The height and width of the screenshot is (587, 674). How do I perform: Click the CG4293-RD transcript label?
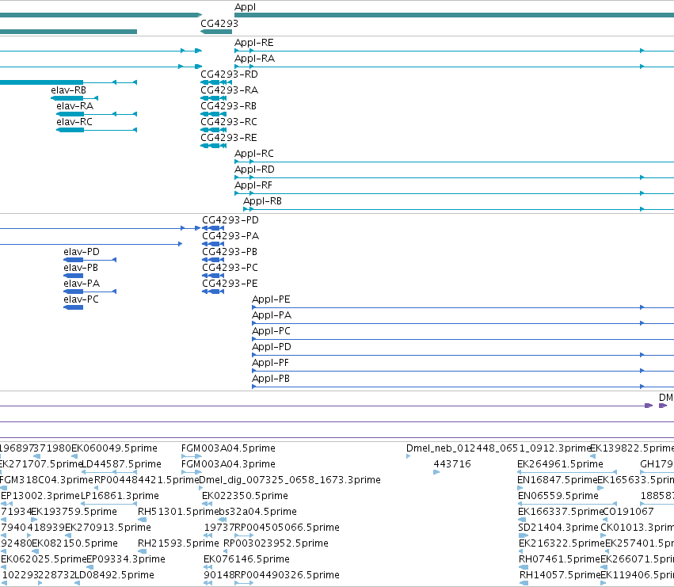point(229,74)
